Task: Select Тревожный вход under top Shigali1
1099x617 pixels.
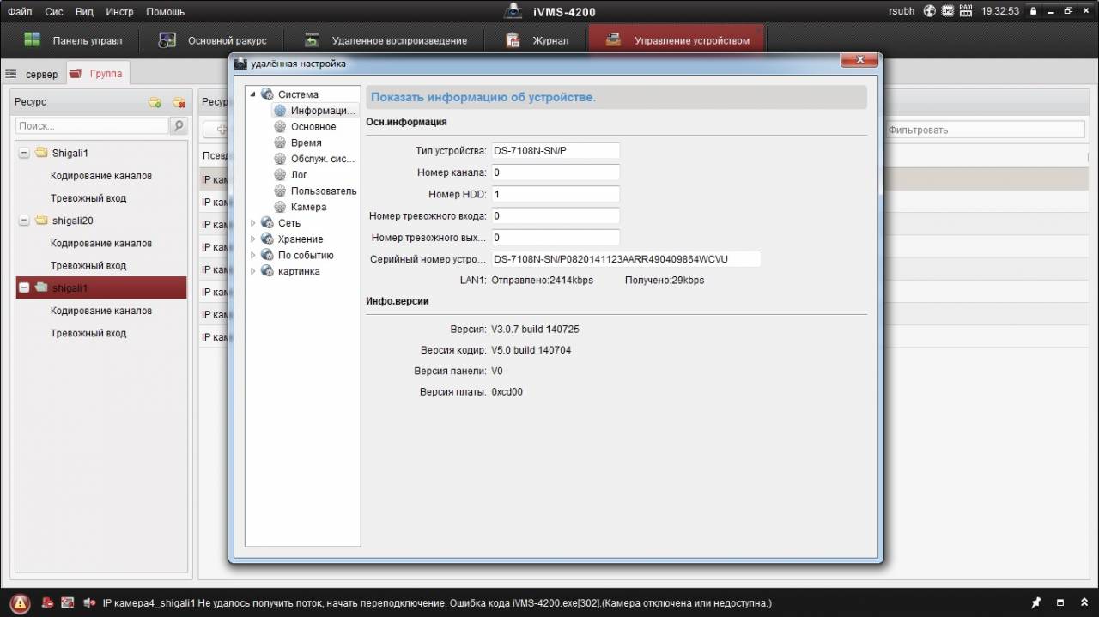Action: pos(88,198)
